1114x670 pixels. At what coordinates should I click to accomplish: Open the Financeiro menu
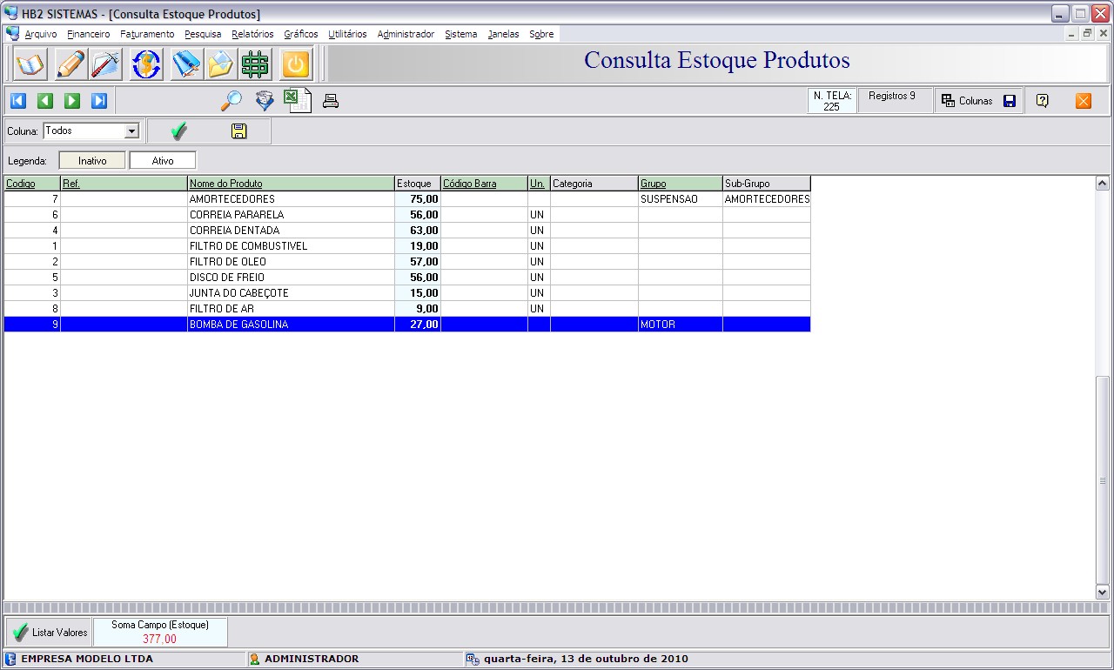[89, 34]
